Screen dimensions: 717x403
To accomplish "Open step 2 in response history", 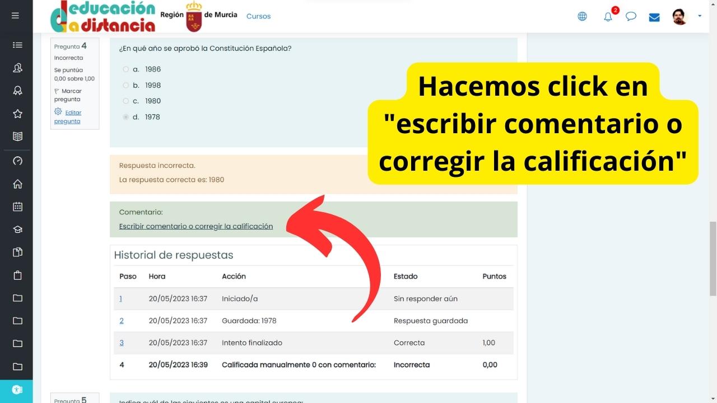I will (122, 321).
